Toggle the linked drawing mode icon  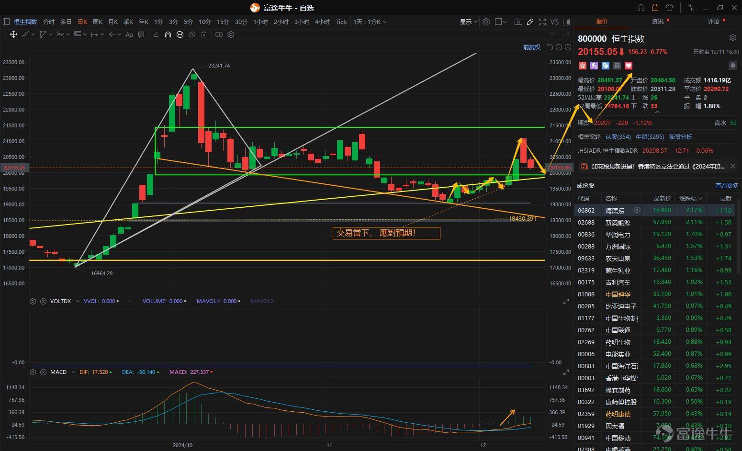click(x=218, y=34)
